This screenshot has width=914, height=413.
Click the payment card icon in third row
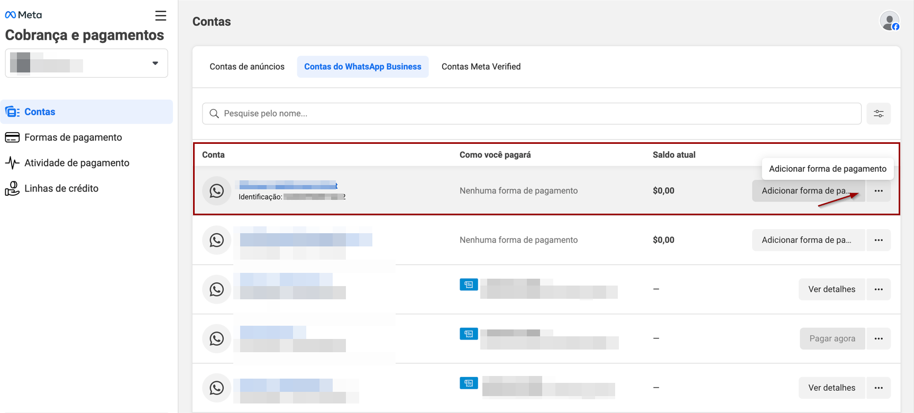click(x=469, y=284)
